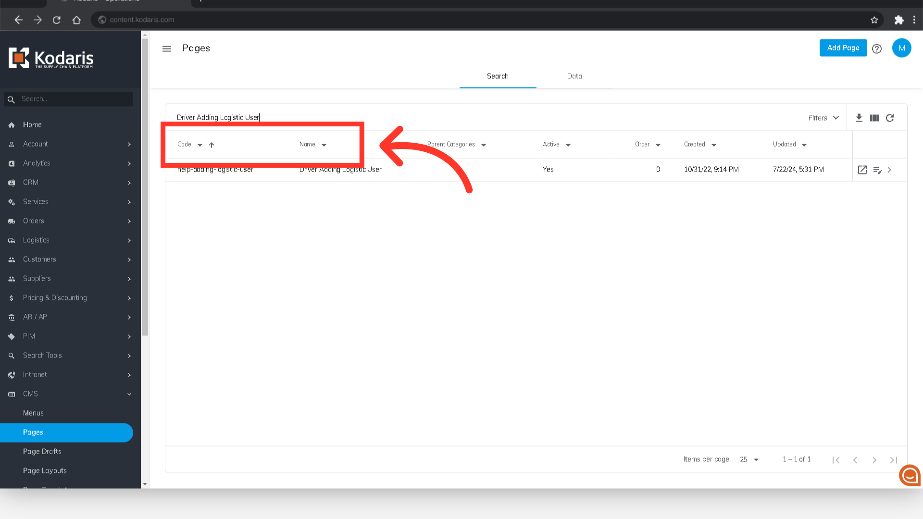Open the Filters dropdown

click(823, 118)
